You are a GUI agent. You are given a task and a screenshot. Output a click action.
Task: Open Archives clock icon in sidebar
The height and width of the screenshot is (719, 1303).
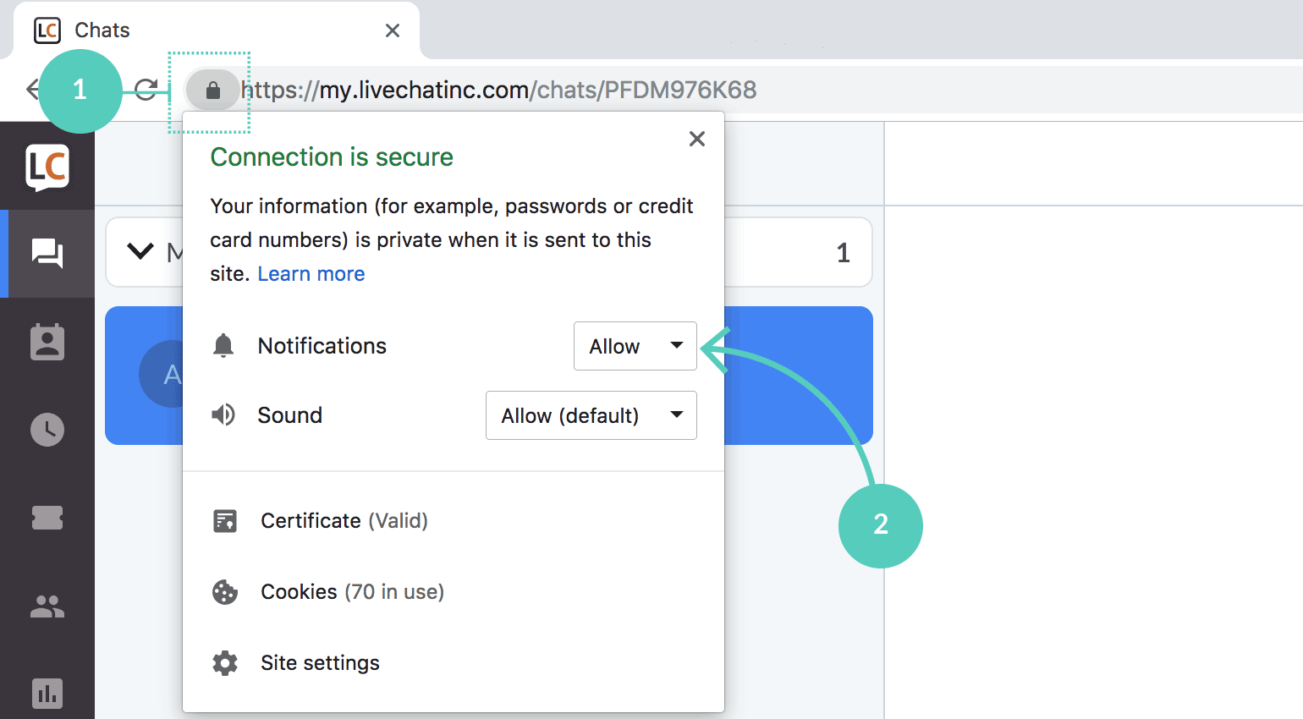click(47, 430)
